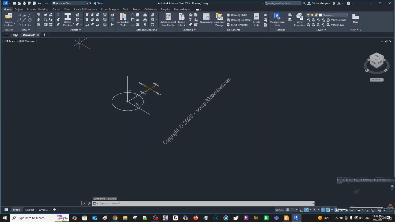Viewport: 395px width, 222px height.
Task: Add a new layout with plus button
Action: tap(54, 210)
